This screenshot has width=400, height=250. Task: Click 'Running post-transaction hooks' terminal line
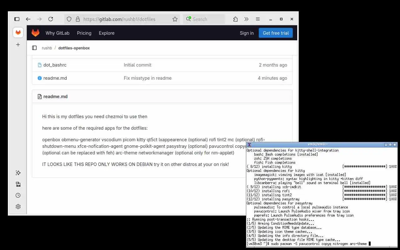tap(281, 219)
